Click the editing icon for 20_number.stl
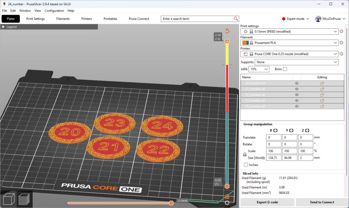Screen dimensions: 349x208 pos(322,83)
